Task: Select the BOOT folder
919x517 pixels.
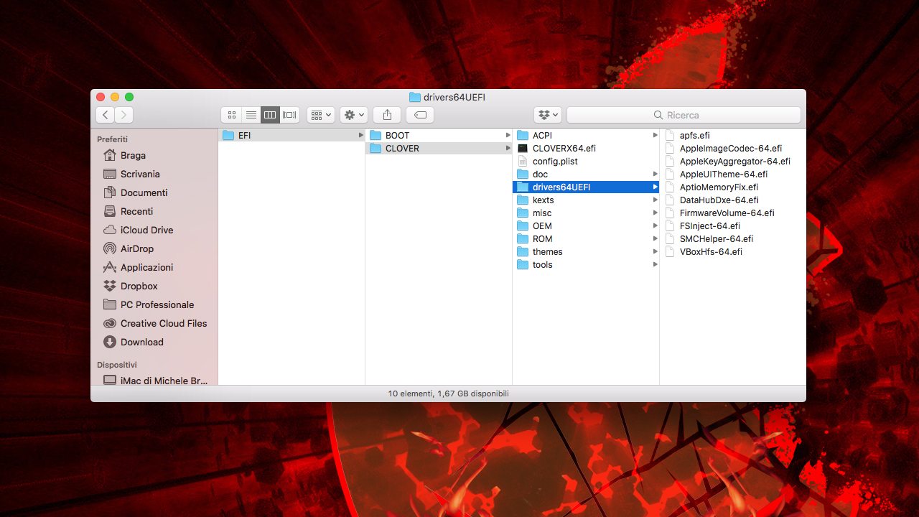Action: (x=397, y=136)
